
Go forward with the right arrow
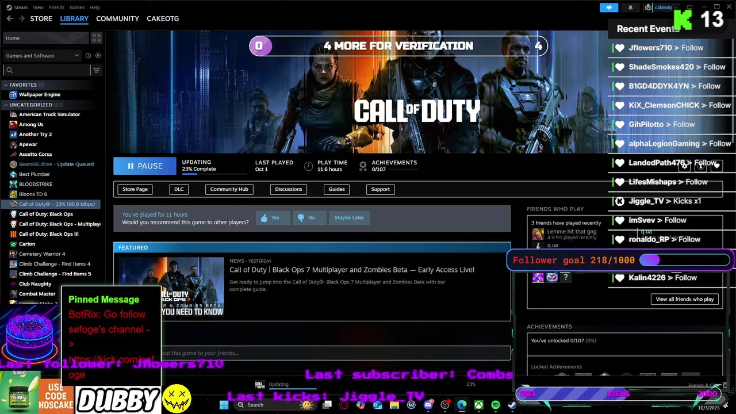pos(22,18)
